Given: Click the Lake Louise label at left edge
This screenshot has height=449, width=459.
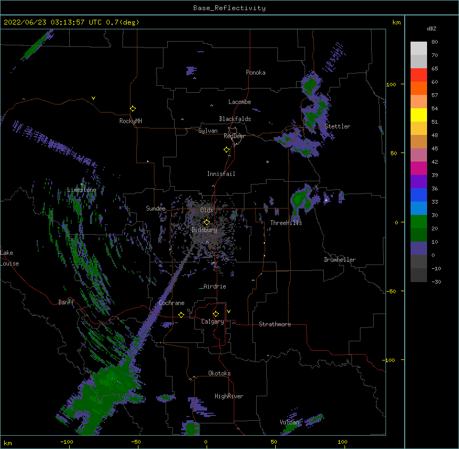Looking at the screenshot, I should click(x=10, y=258).
